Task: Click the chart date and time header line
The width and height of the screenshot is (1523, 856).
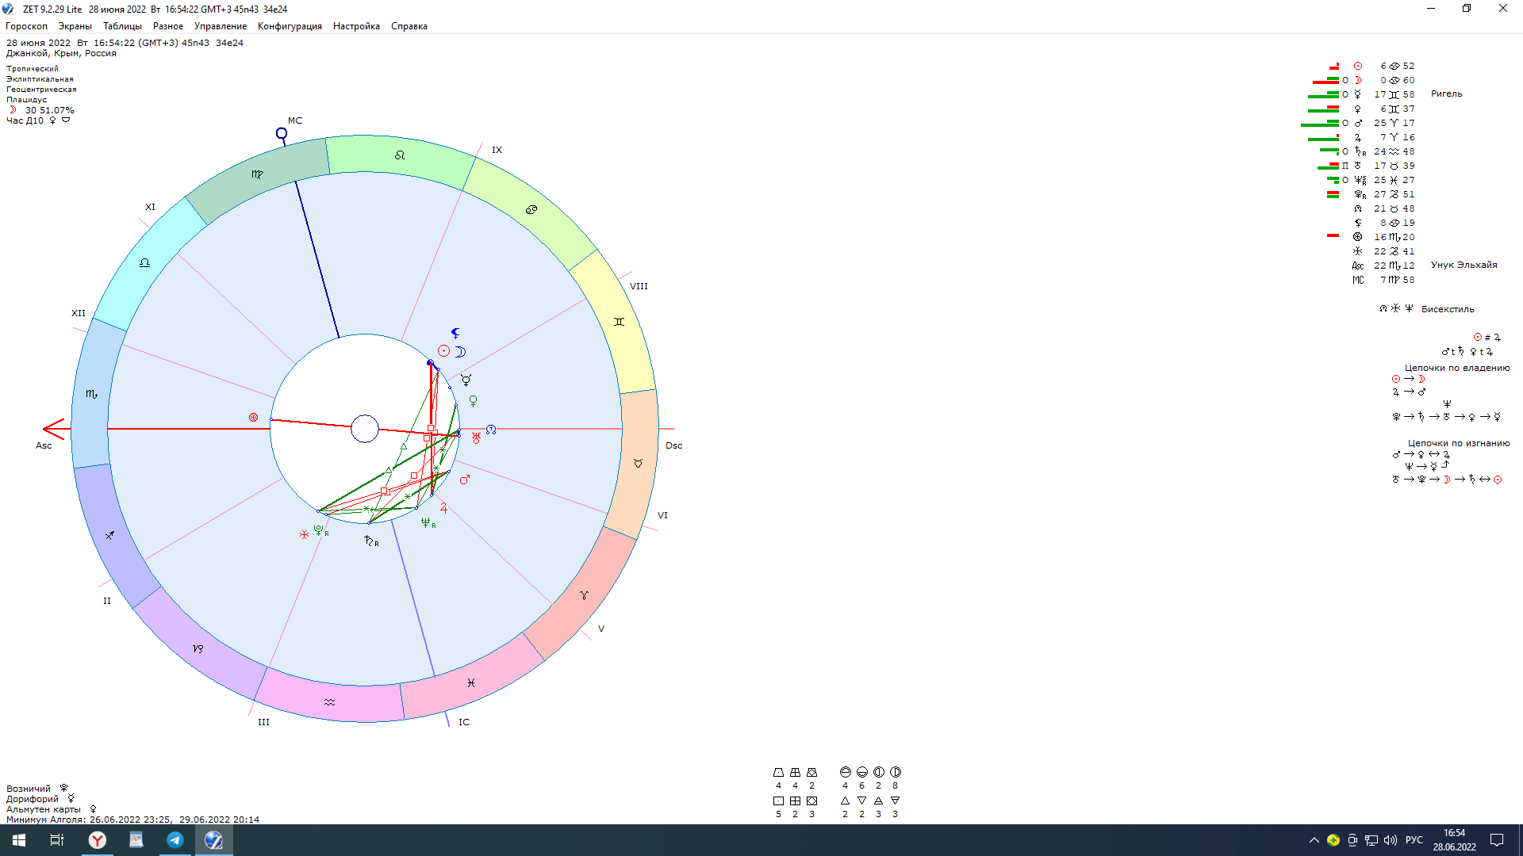Action: [125, 43]
